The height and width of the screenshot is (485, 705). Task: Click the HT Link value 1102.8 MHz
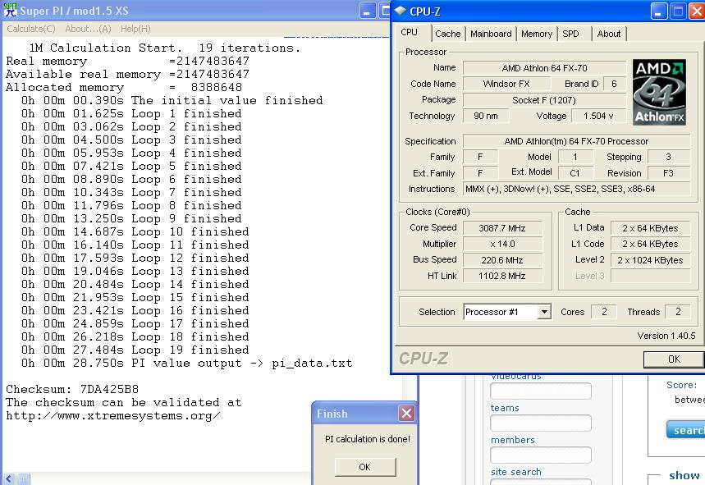[x=502, y=276]
